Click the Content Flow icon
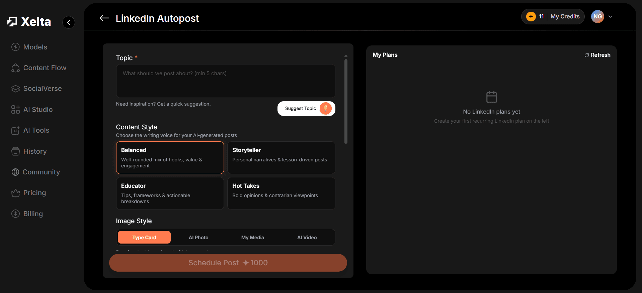642x293 pixels. [x=15, y=68]
